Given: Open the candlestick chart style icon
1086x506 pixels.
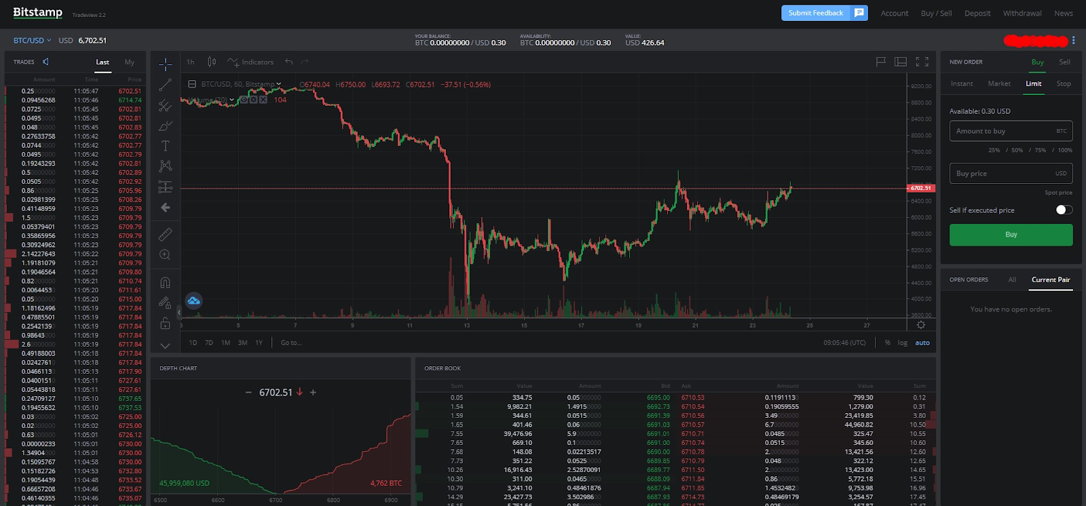Looking at the screenshot, I should [x=212, y=62].
